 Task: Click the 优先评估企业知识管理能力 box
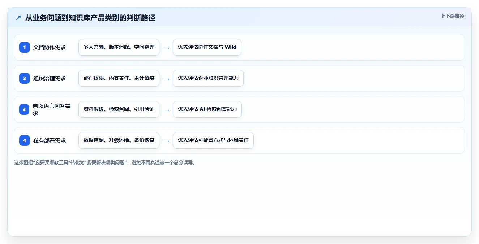(208, 78)
